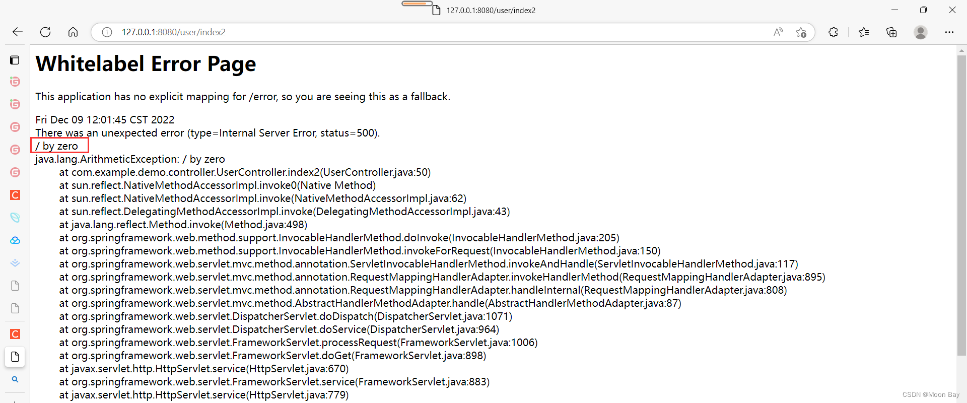Open the Settings and more menu
The height and width of the screenshot is (403, 967).
(x=949, y=32)
